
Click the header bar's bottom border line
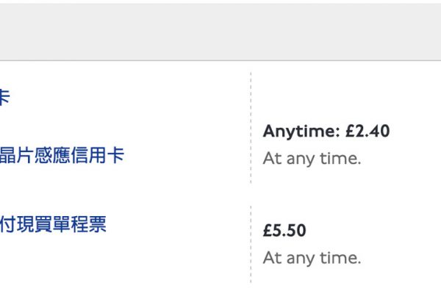pyautogui.click(x=220, y=60)
